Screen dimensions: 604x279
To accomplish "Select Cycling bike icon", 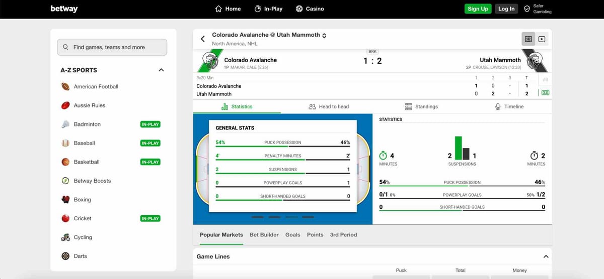I will (x=65, y=237).
